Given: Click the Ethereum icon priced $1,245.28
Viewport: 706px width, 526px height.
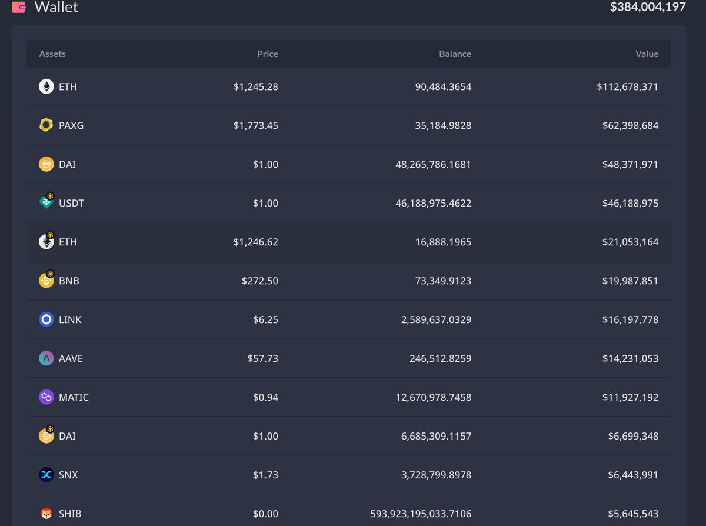Looking at the screenshot, I should (x=46, y=86).
